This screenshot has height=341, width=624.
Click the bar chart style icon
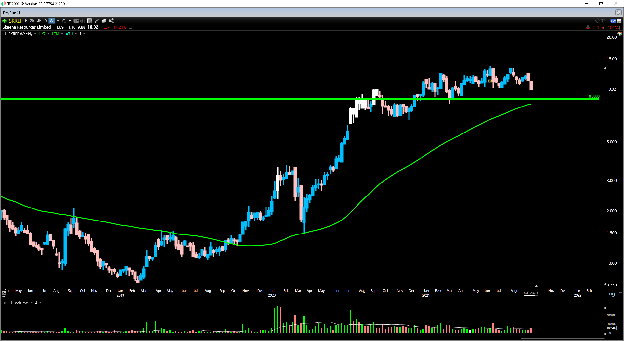(83, 21)
